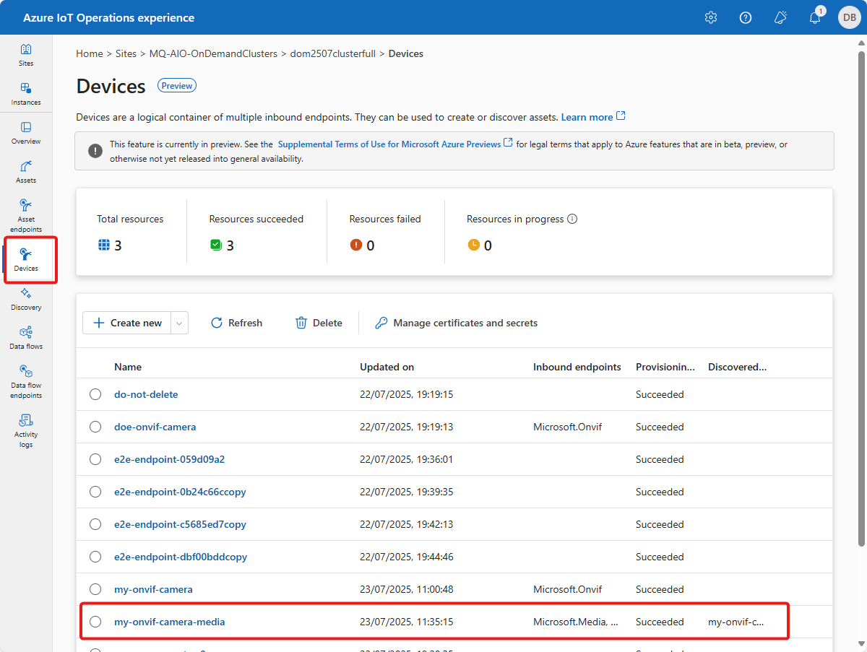Open the my-onvif-camera device
The height and width of the screenshot is (652, 867).
click(x=153, y=589)
